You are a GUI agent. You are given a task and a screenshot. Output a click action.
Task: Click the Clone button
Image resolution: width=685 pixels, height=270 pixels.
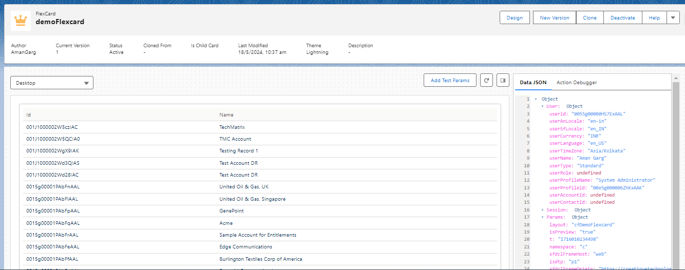[589, 17]
